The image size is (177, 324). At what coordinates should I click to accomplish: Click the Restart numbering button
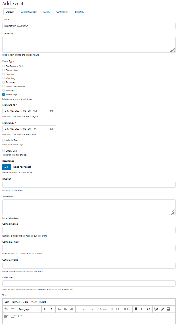102,309
